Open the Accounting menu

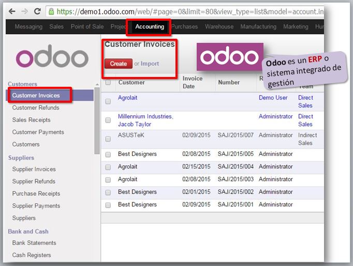pyautogui.click(x=150, y=26)
